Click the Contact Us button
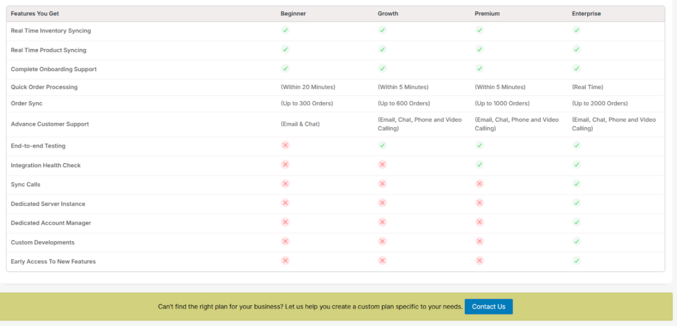 pos(488,307)
